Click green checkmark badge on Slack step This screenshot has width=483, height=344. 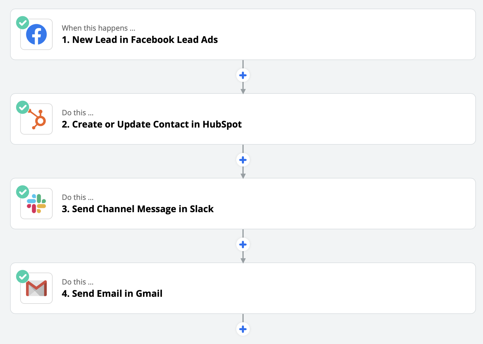tap(23, 192)
